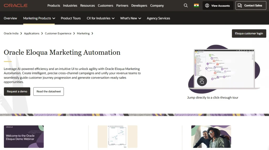Open the search magnifier icon
Screen dimensions: 269x150
click(x=186, y=6)
